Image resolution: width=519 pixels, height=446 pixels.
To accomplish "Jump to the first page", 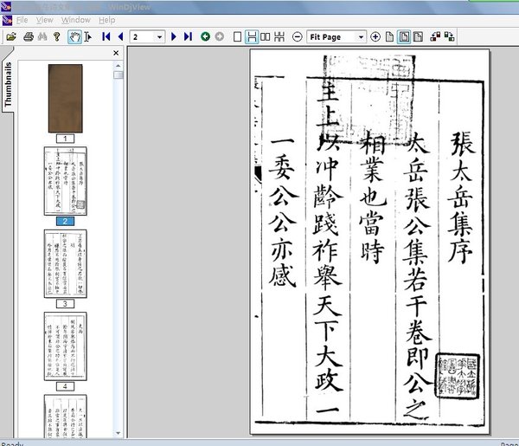I will pyautogui.click(x=106, y=37).
